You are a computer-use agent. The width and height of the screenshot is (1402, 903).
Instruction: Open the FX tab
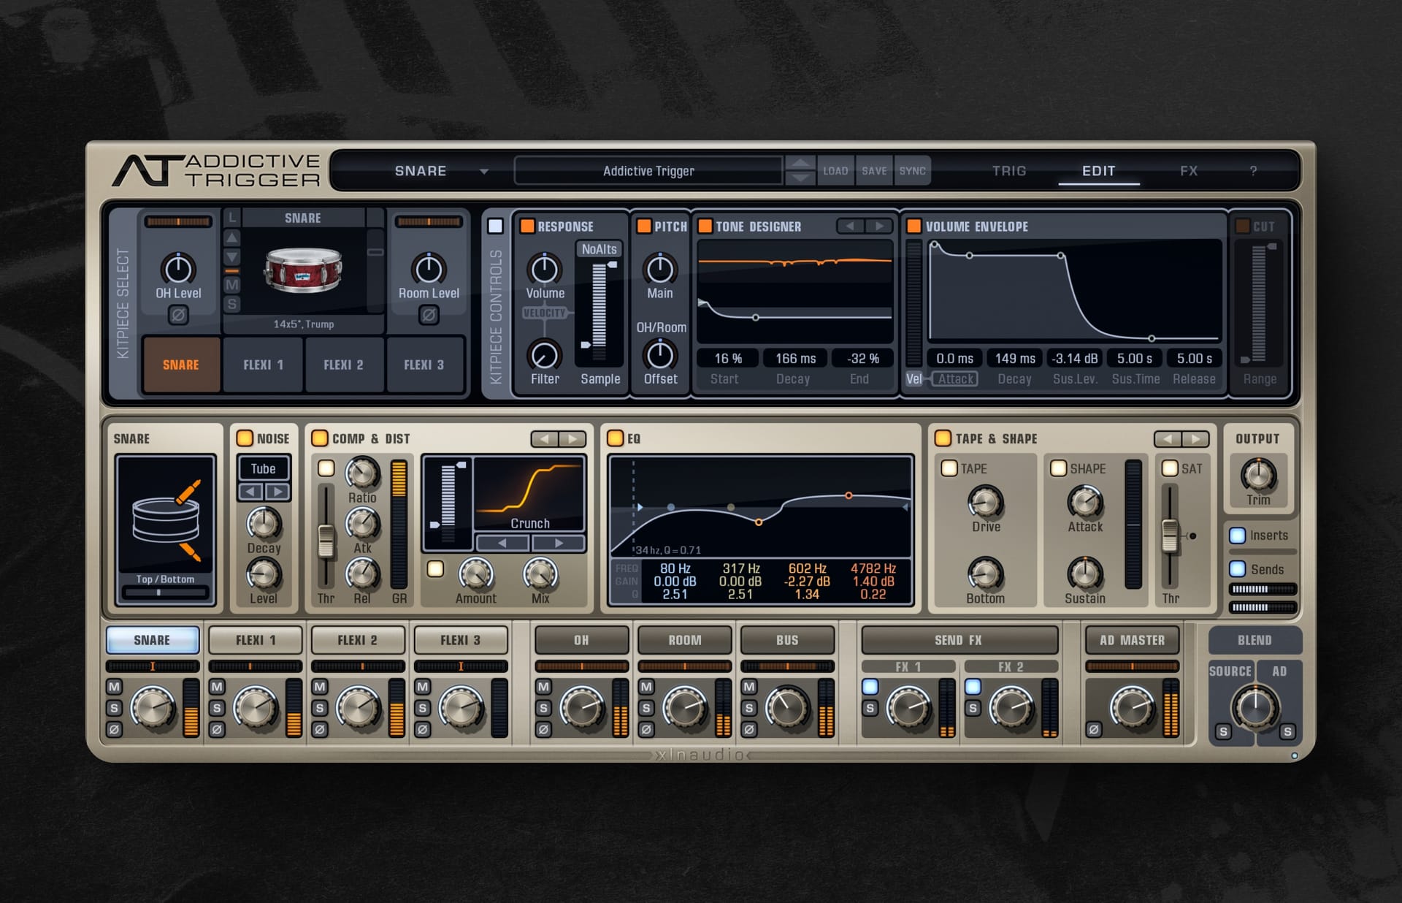point(1189,171)
